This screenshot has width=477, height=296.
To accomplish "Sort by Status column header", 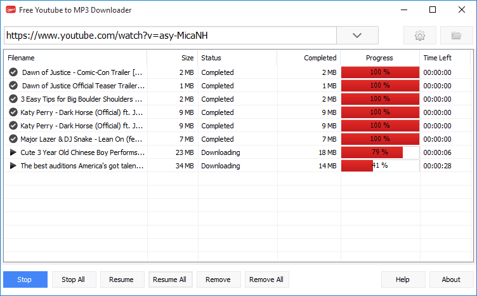I will point(237,58).
